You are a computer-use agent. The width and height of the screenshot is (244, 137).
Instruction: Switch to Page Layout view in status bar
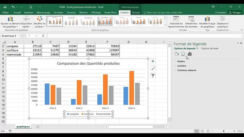tap(202, 131)
